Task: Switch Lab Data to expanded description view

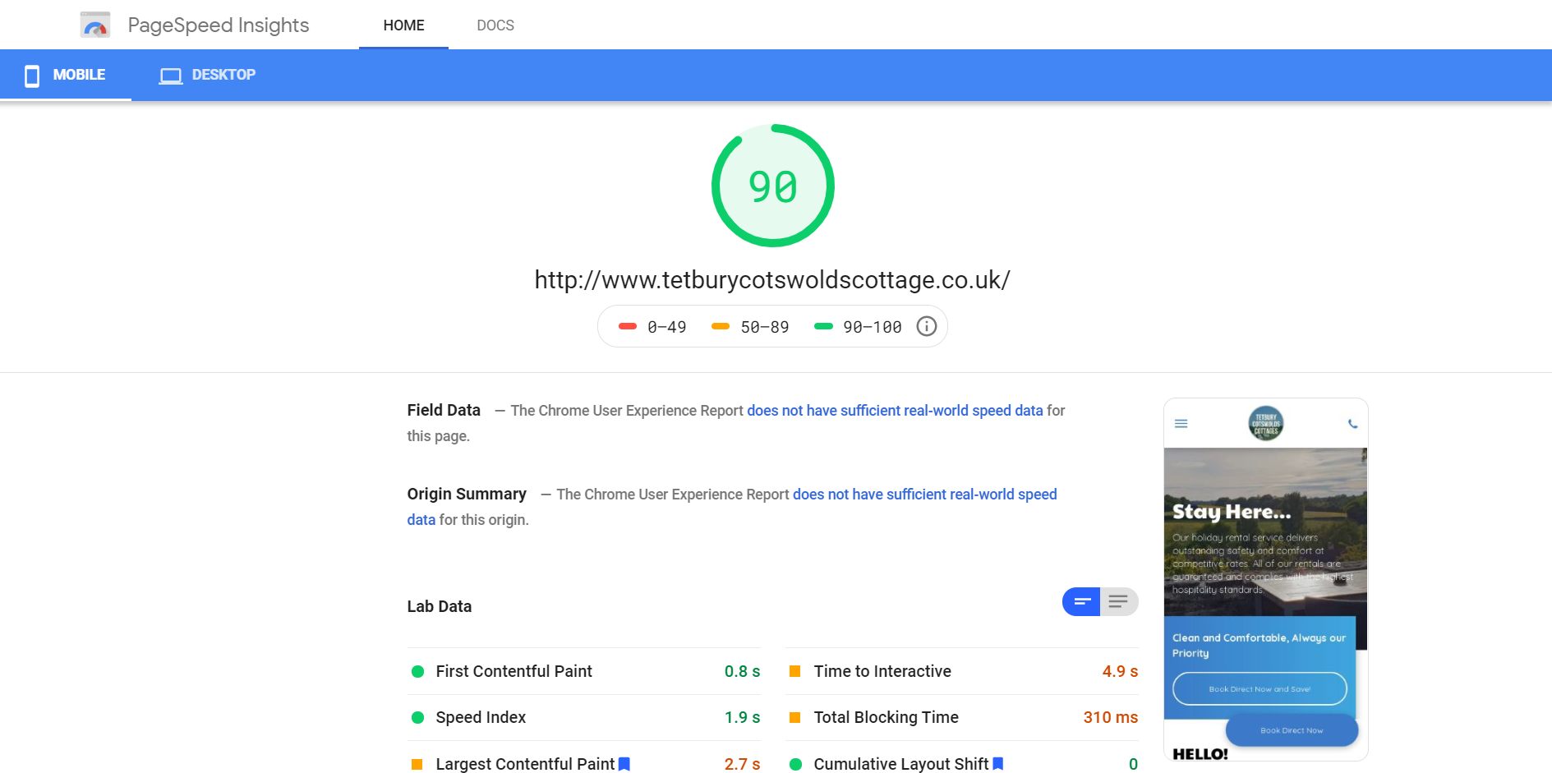Action: click(1119, 601)
